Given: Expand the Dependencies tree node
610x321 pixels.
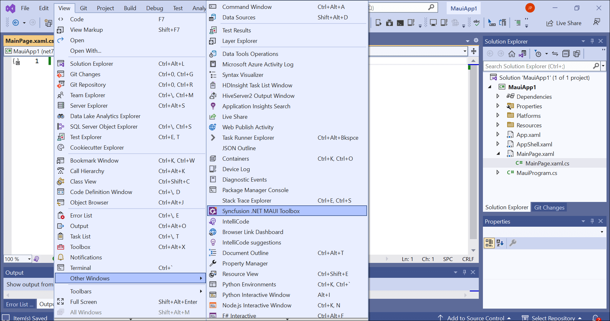Looking at the screenshot, I should [x=498, y=96].
